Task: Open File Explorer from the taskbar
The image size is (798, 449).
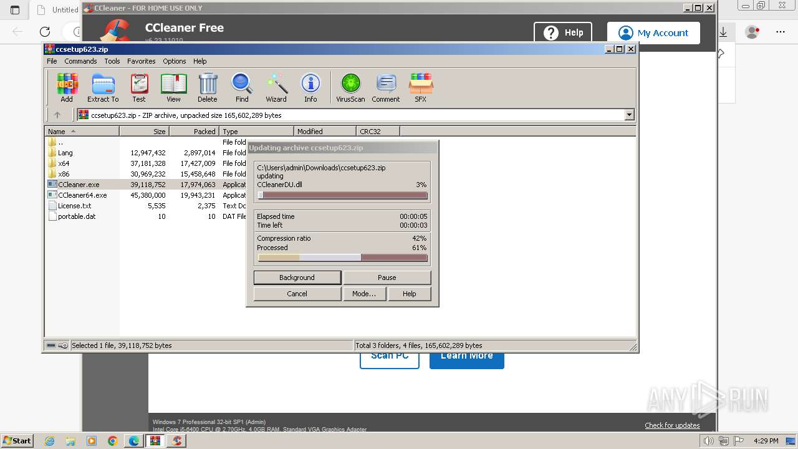Action: point(70,441)
